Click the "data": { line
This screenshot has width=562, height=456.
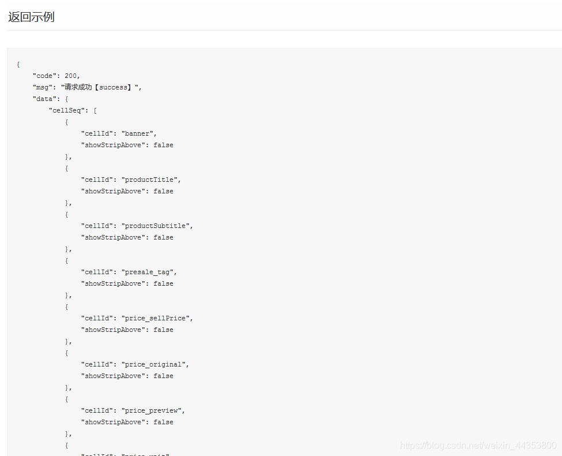(x=51, y=99)
